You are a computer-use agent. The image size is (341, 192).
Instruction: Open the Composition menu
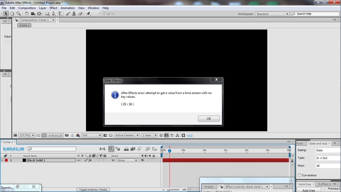27,8
